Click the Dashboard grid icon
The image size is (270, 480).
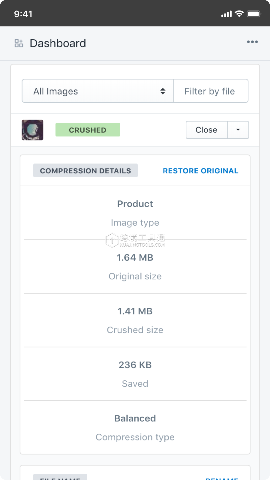(x=19, y=43)
